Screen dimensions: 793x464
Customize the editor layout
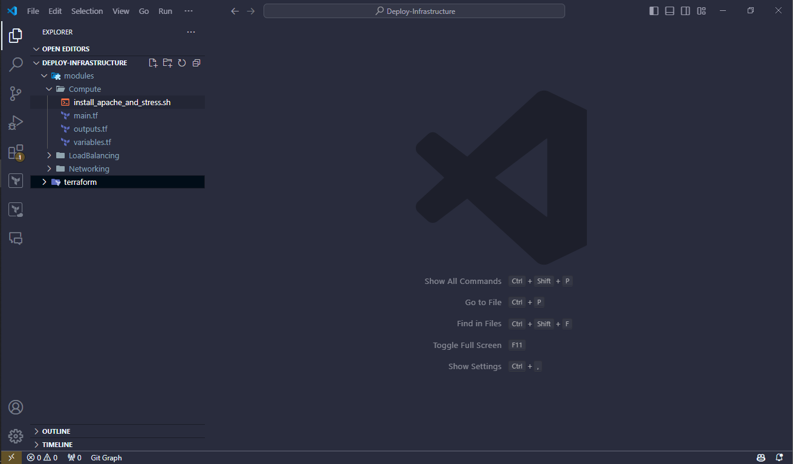701,11
